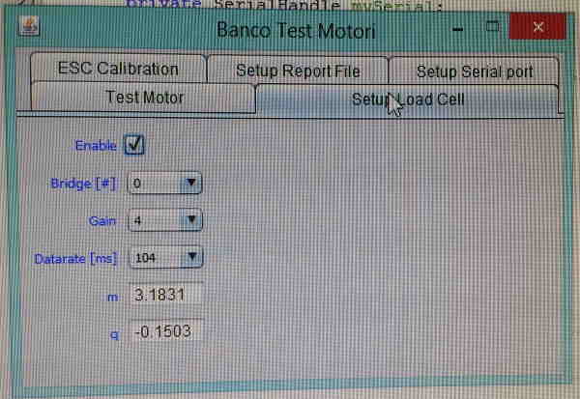
Task: Select the Setup Load Cell tab
Action: pyautogui.click(x=407, y=100)
